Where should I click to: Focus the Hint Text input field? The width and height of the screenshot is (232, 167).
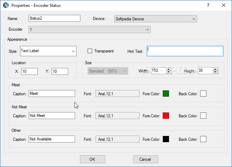[185, 51]
